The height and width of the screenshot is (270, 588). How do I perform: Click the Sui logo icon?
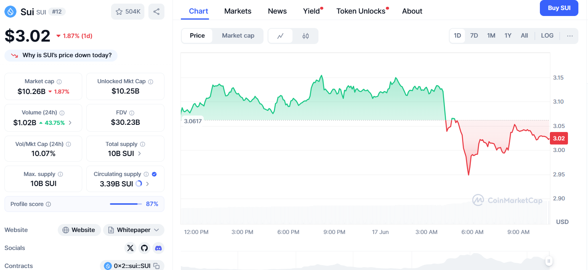pos(10,12)
